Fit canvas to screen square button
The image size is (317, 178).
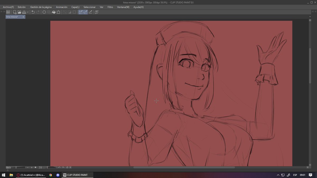[x=35, y=167]
